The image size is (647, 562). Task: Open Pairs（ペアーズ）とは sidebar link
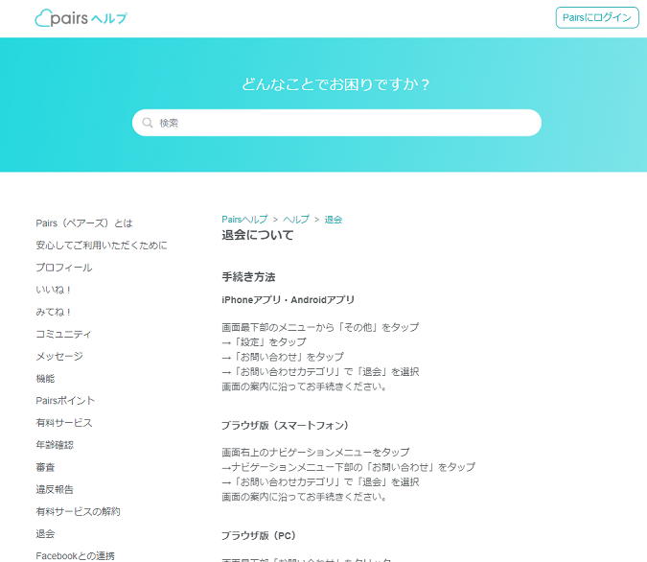click(84, 223)
